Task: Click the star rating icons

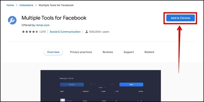Action: (x=30, y=32)
